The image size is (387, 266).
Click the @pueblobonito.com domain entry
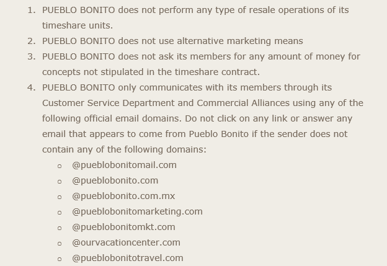point(115,180)
